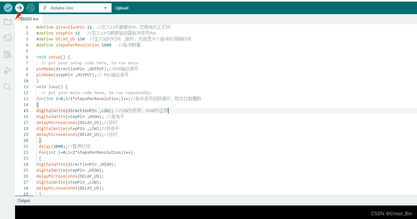The height and width of the screenshot is (219, 417).
Task: Click inside the Output console area
Action: click(x=188, y=210)
